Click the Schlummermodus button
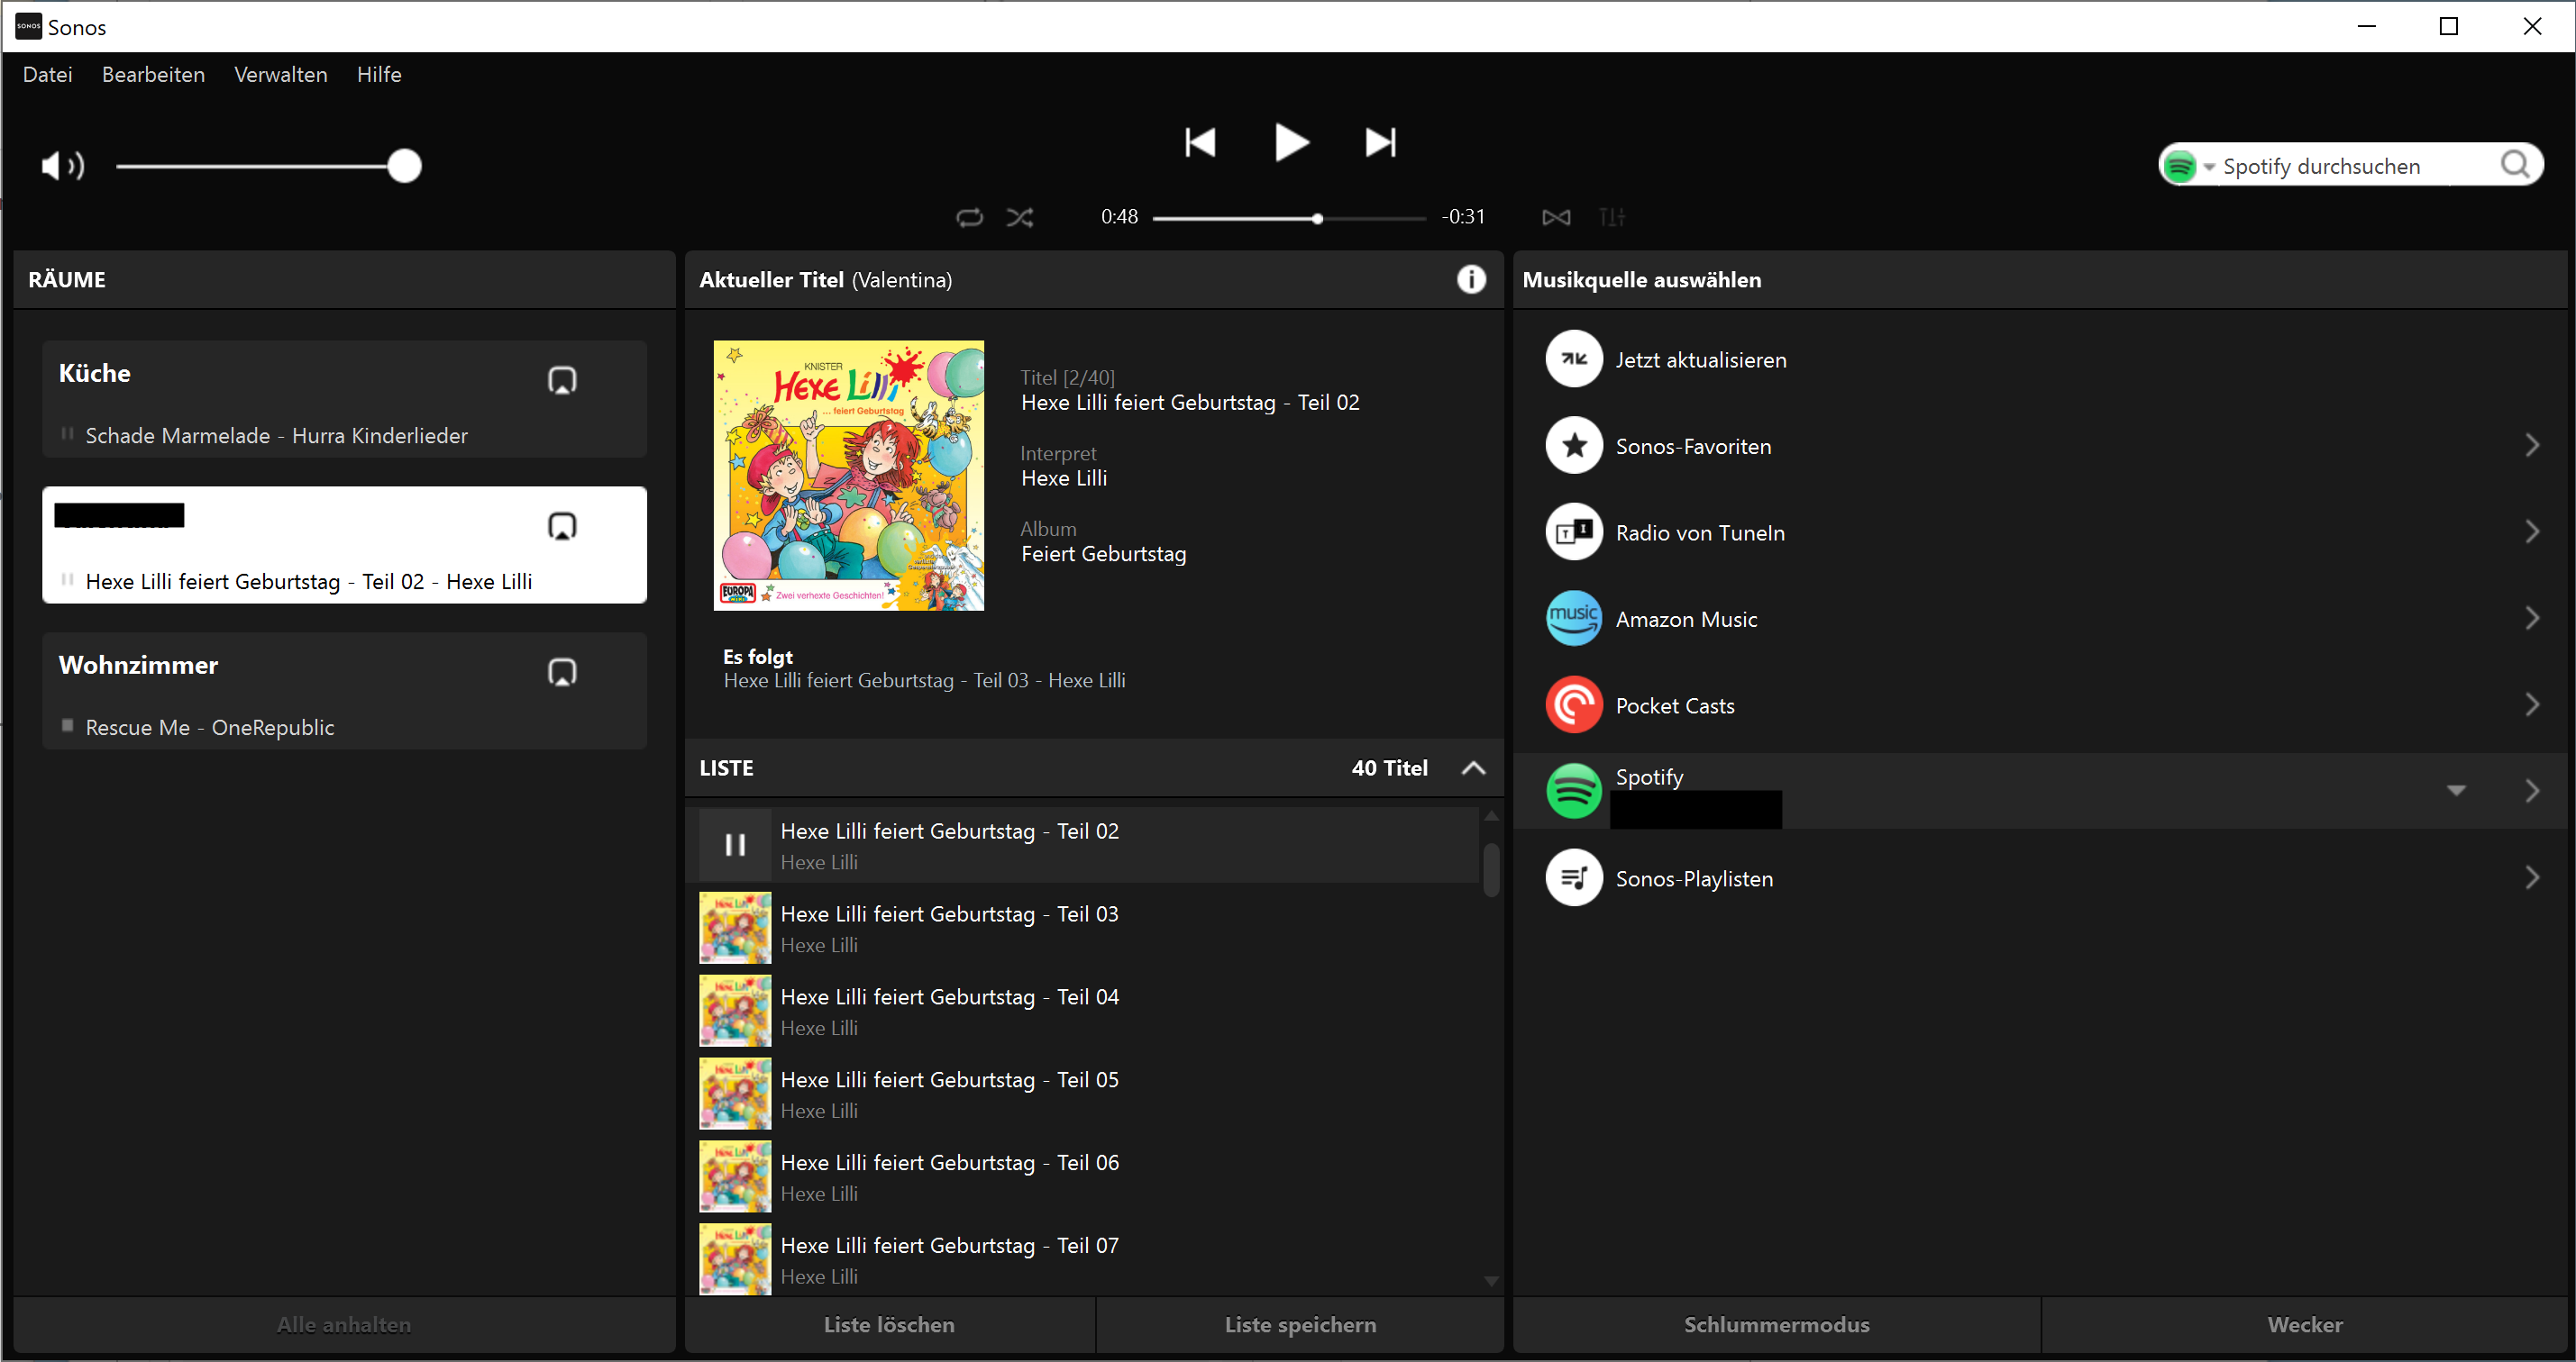Screen dimensions: 2576x1362 click(1776, 1325)
